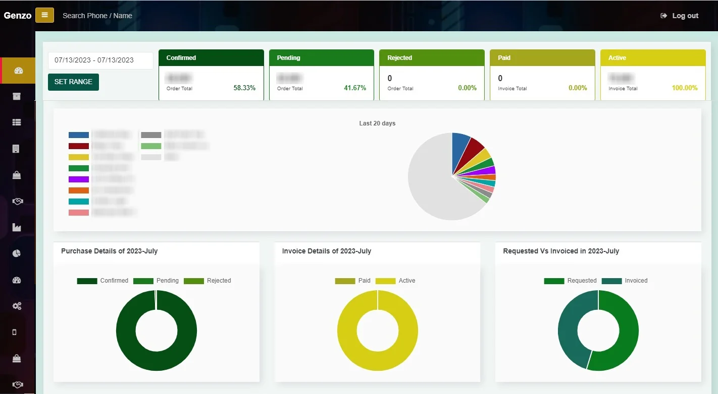Image resolution: width=718 pixels, height=394 pixels.
Task: Open the date range picker field
Action: tap(100, 60)
